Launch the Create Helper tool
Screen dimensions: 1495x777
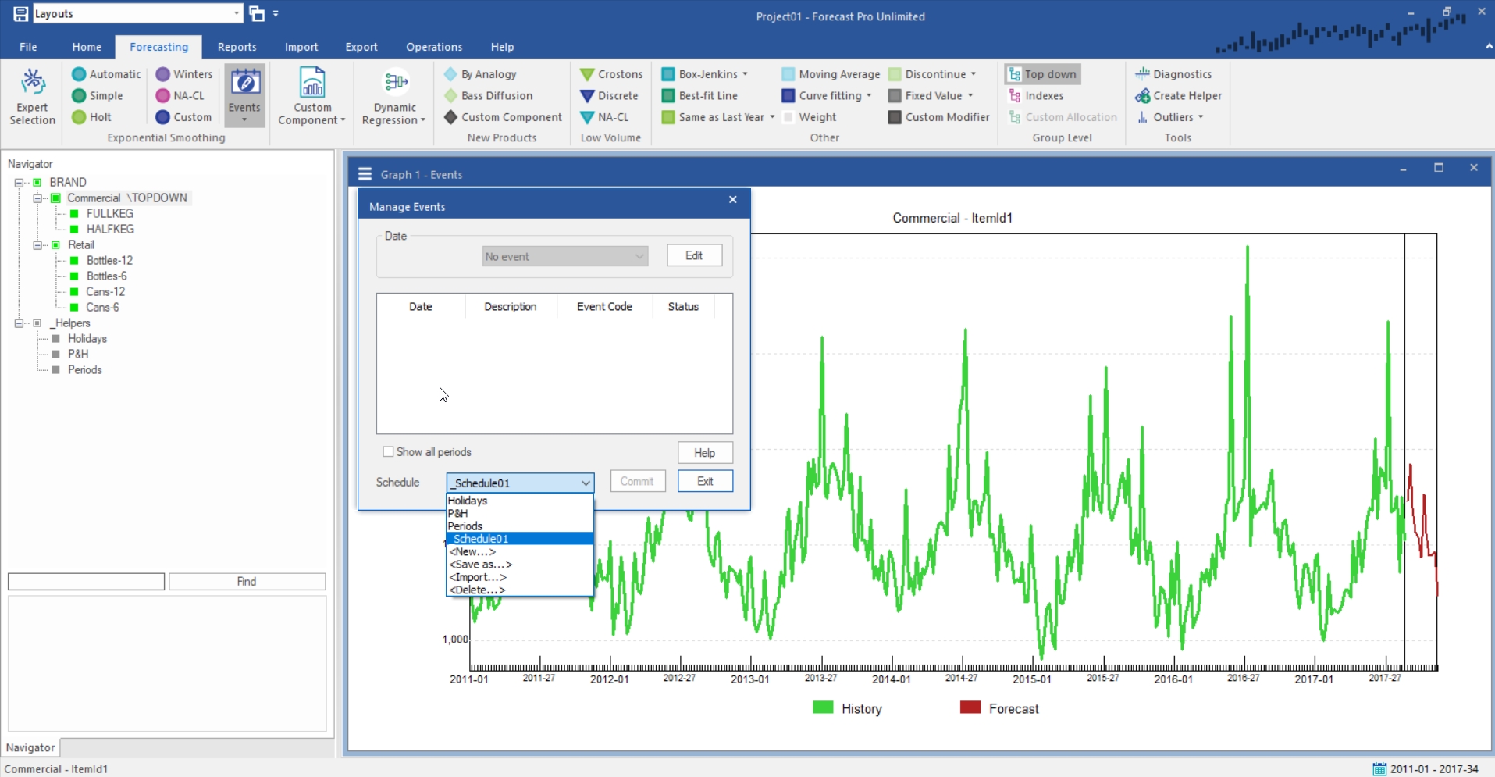coord(1179,95)
